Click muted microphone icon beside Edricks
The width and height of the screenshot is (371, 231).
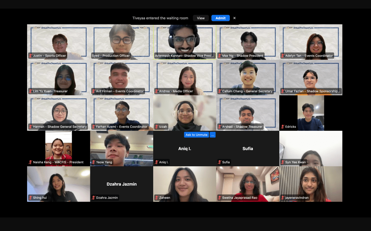click(283, 127)
